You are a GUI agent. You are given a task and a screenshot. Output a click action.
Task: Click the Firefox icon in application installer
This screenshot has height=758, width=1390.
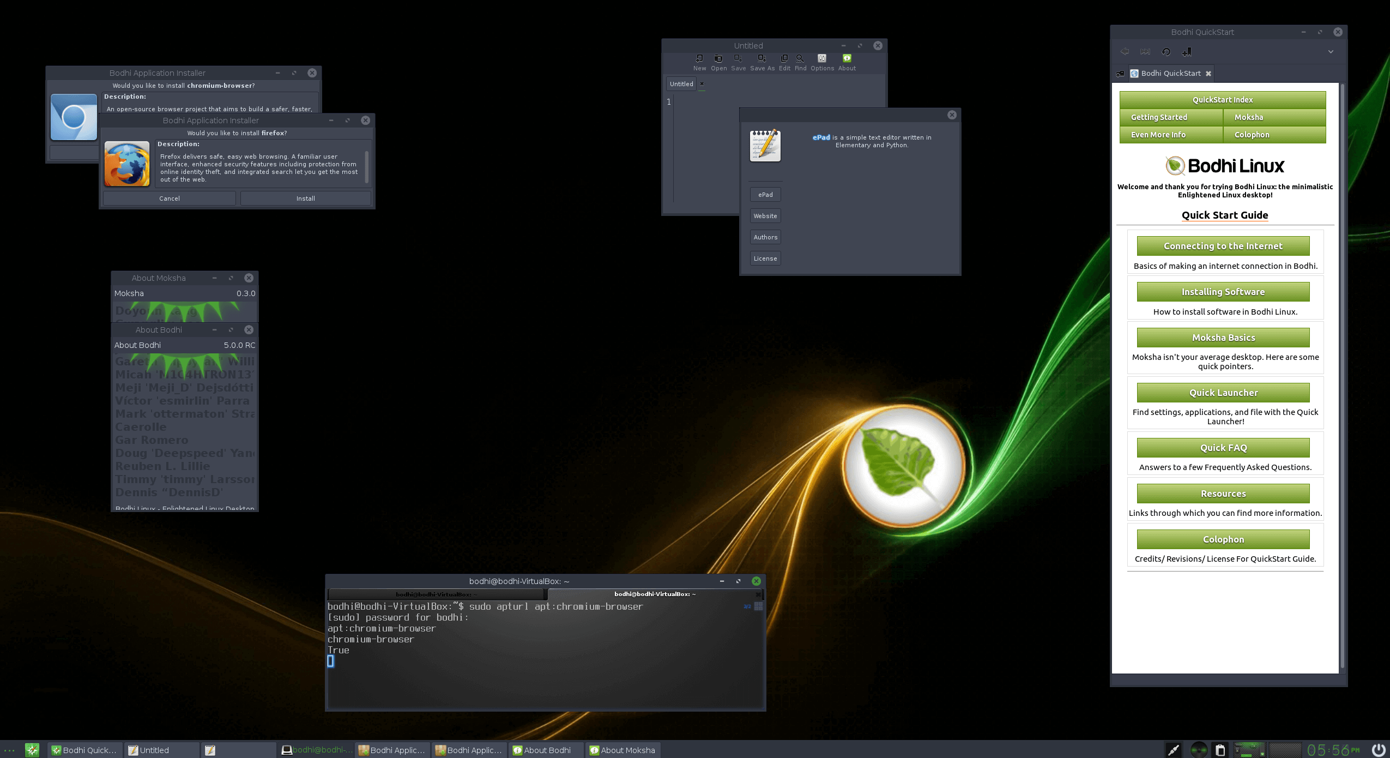(127, 164)
